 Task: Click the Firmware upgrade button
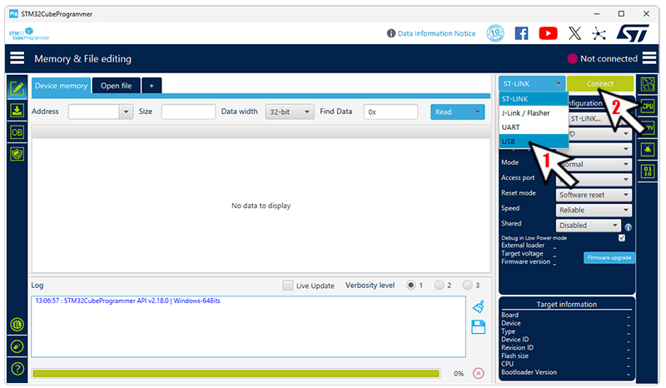(609, 257)
